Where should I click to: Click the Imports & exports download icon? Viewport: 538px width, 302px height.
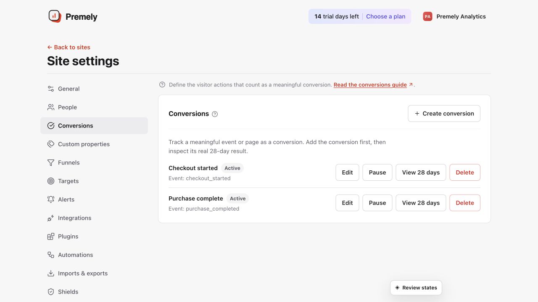pyautogui.click(x=51, y=273)
